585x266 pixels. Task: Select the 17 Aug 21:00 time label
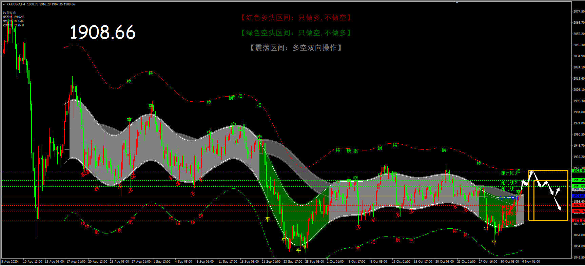tap(76, 262)
